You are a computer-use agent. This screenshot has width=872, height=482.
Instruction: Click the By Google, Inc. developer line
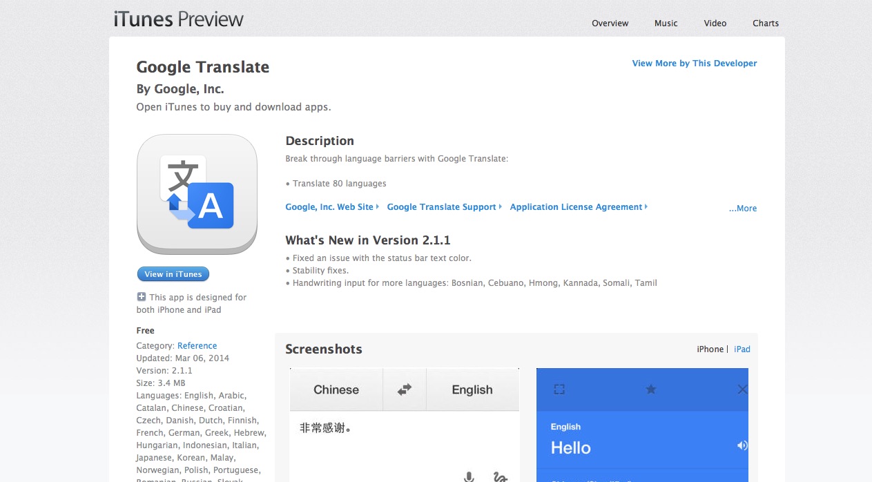pyautogui.click(x=180, y=89)
